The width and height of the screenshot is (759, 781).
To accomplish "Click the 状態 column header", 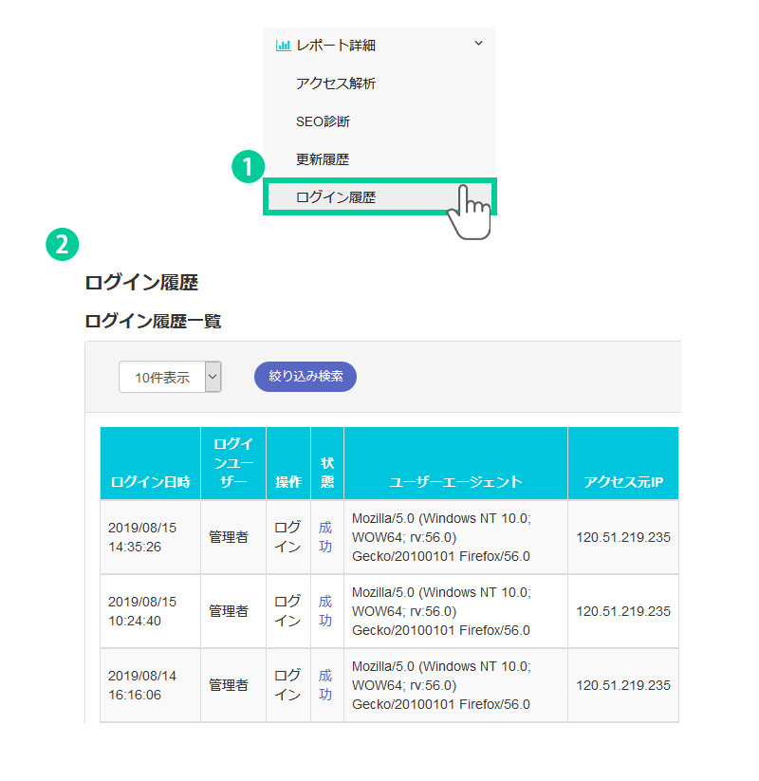I will tap(327, 472).
